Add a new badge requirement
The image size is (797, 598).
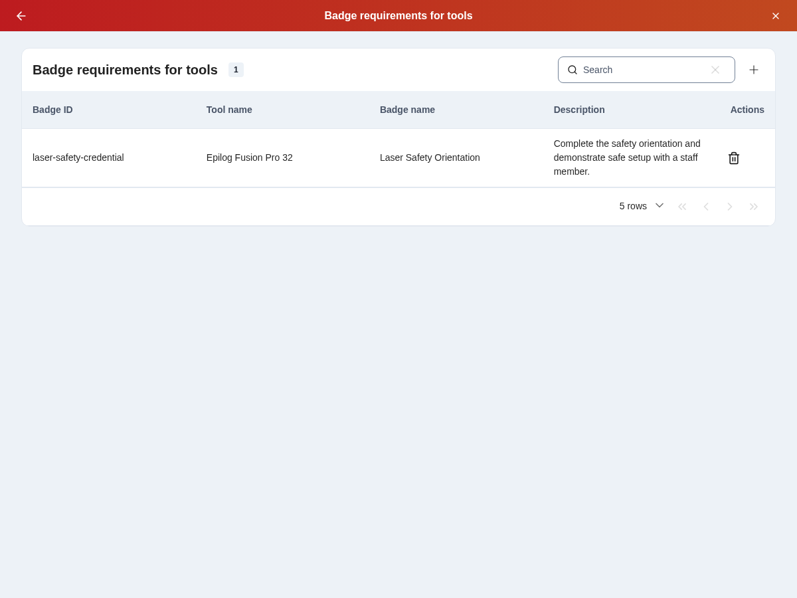[x=754, y=70]
